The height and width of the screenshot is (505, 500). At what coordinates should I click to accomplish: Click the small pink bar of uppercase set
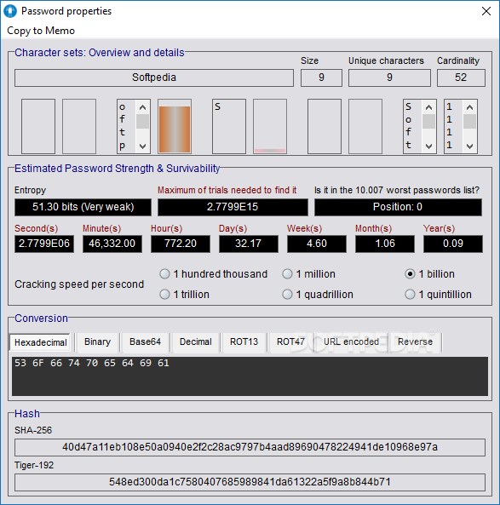click(270, 151)
